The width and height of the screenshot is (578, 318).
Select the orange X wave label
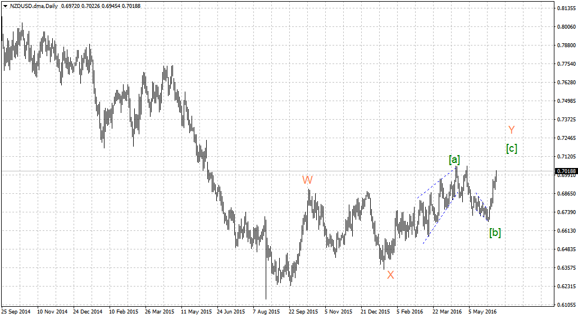tap(390, 275)
